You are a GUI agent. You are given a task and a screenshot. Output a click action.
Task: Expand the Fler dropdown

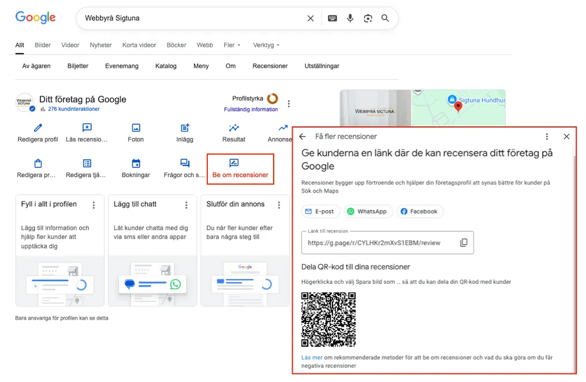(232, 45)
